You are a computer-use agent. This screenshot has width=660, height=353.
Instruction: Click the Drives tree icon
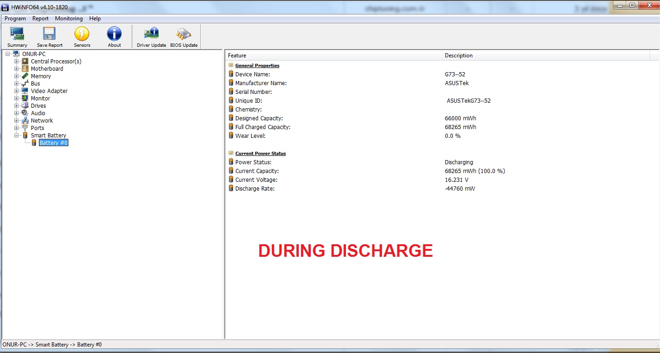click(x=25, y=106)
